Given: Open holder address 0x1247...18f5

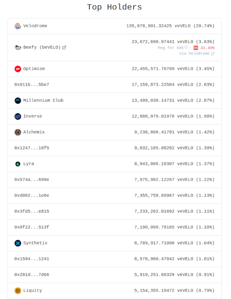Looking at the screenshot, I should pos(32,148).
